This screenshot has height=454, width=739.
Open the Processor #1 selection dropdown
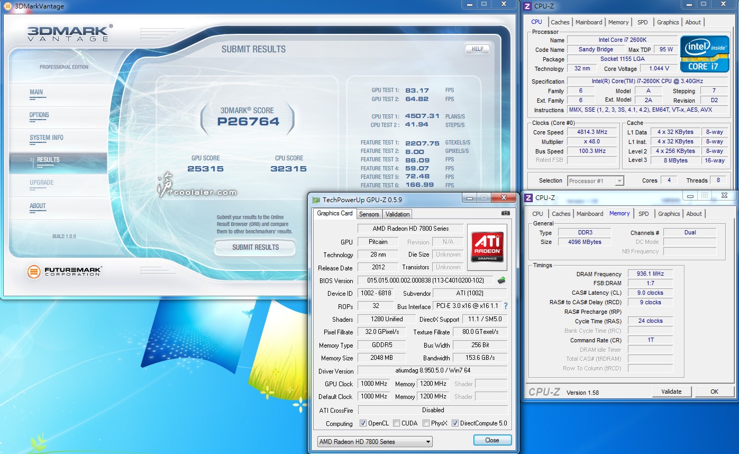[596, 181]
